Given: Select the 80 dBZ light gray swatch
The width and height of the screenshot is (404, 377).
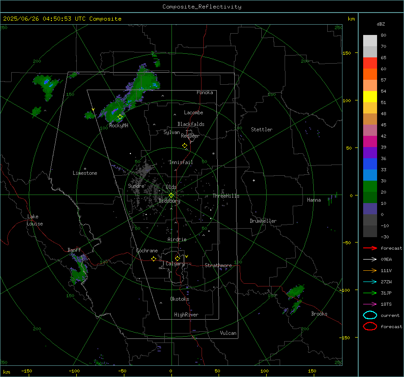Looking at the screenshot, I should 370,40.
